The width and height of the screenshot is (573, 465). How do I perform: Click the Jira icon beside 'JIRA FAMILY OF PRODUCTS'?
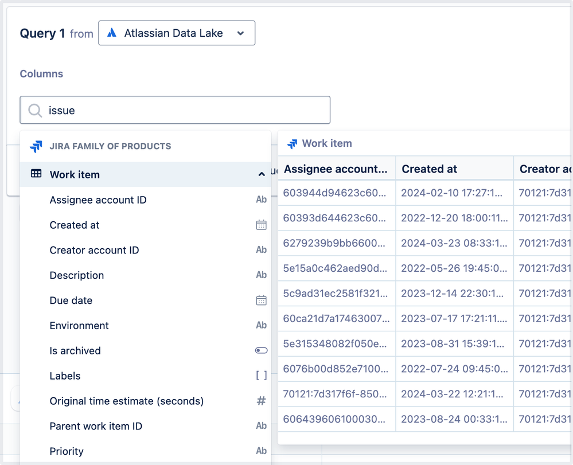36,146
